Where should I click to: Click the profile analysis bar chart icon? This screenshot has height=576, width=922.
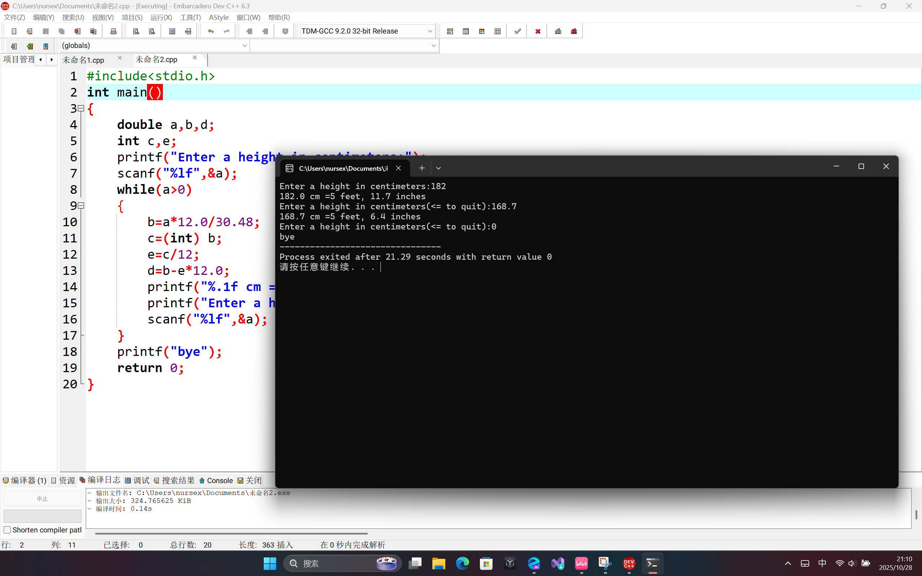pos(558,31)
